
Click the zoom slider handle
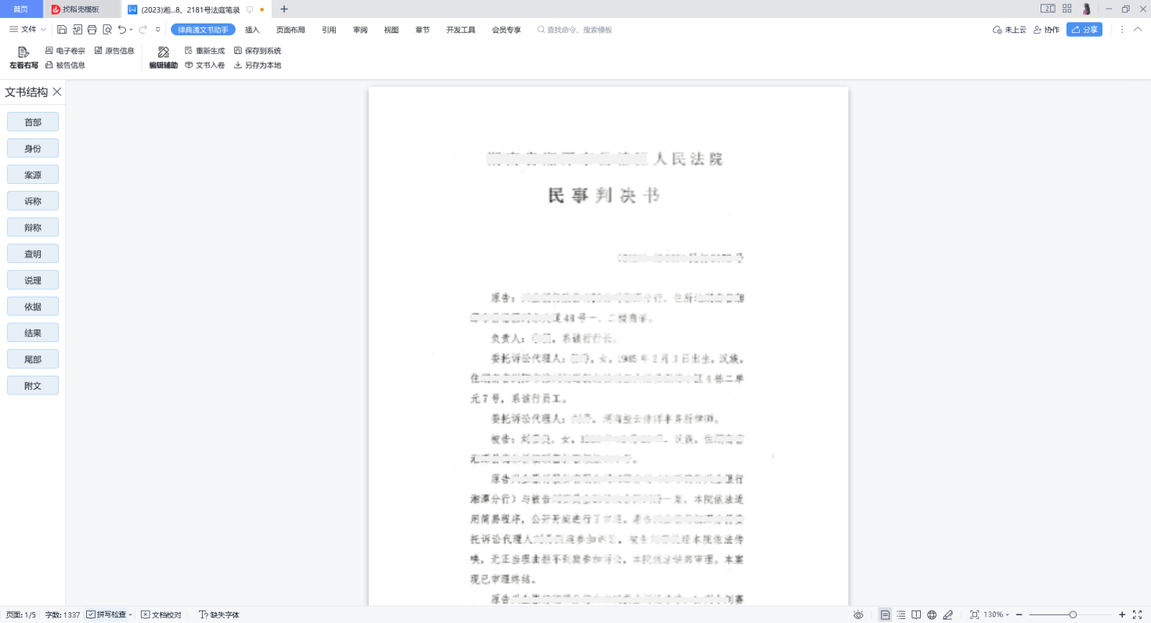point(1073,615)
